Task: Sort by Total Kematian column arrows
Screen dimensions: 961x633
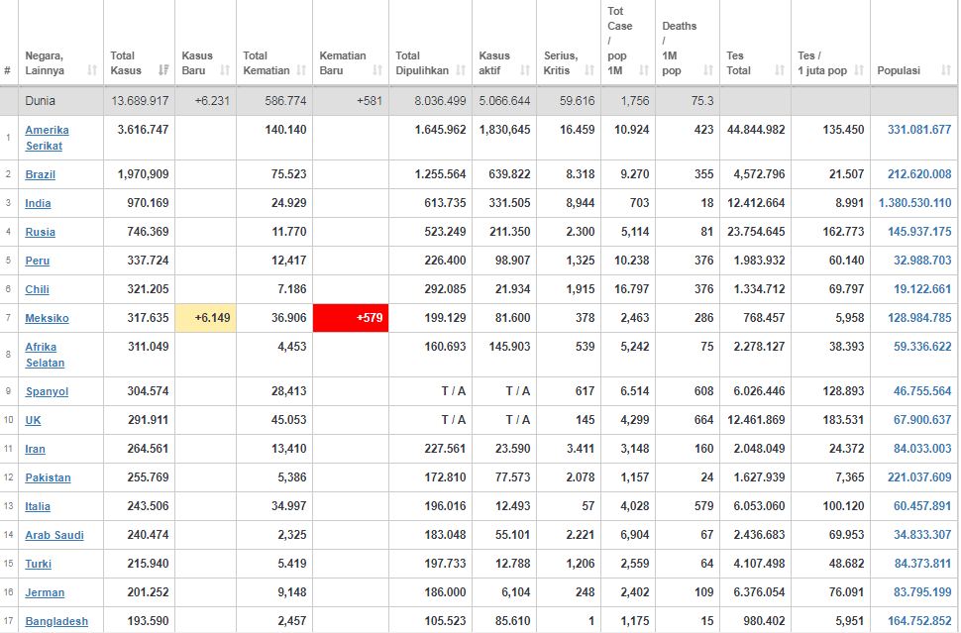Action: tap(301, 70)
